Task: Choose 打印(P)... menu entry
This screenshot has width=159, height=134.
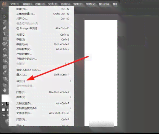Action: [x=41, y=119]
